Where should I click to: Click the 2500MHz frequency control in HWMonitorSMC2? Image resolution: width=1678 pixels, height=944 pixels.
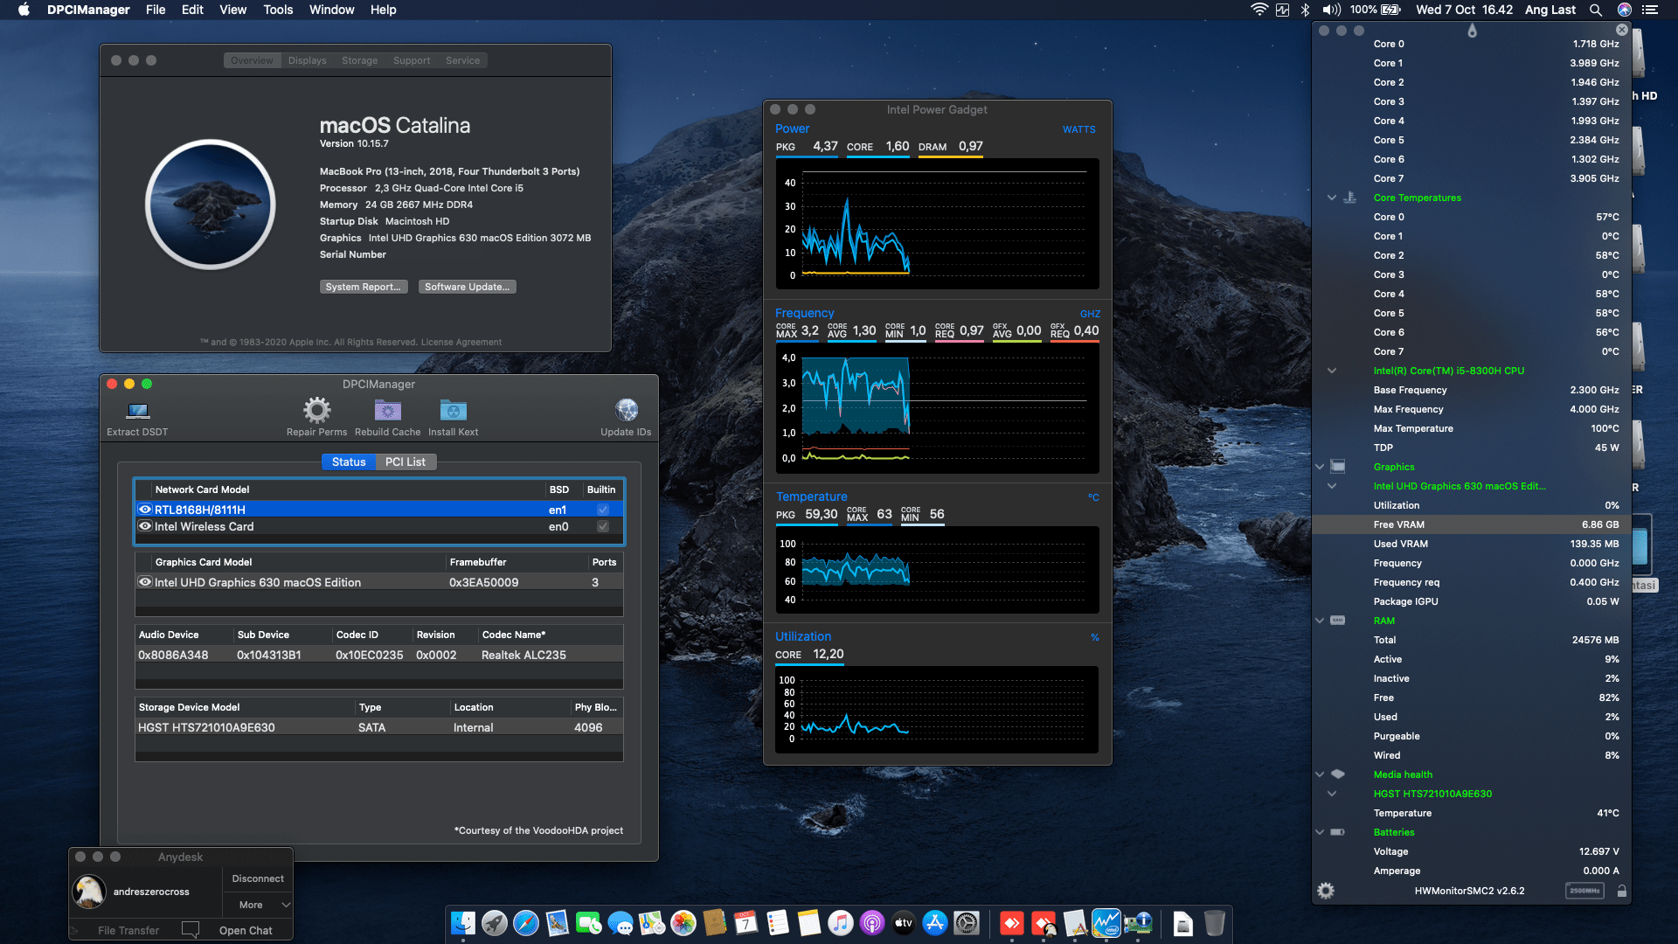point(1585,891)
